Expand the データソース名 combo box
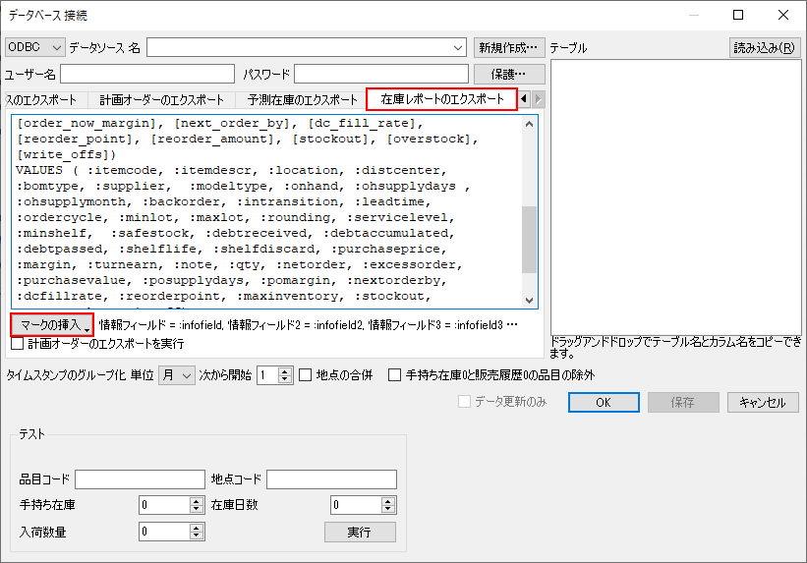The width and height of the screenshot is (807, 563). [458, 47]
